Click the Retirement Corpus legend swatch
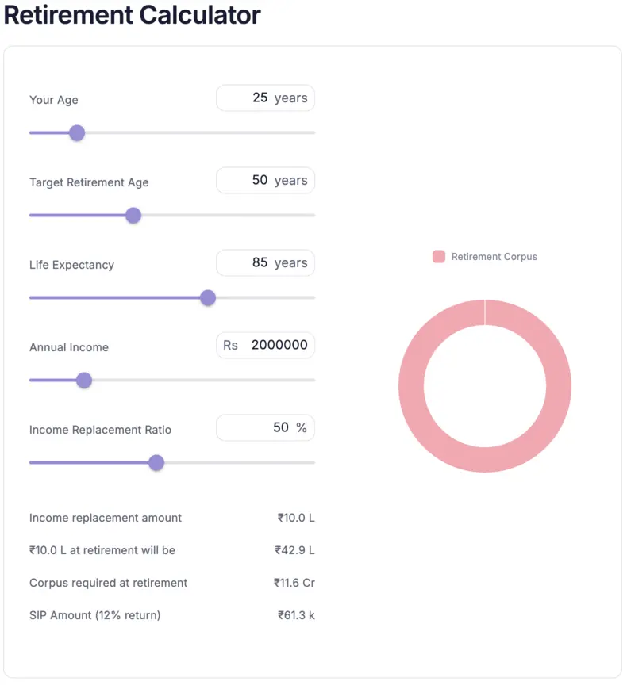This screenshot has height=685, width=627. pos(438,256)
